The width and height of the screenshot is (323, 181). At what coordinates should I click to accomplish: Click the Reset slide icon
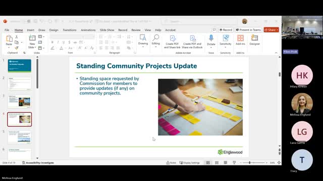(x=40, y=42)
